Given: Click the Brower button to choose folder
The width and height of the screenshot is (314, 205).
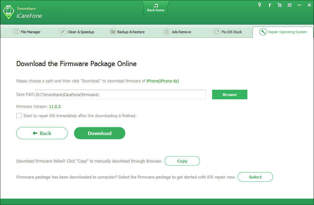Looking at the screenshot, I should 230,95.
